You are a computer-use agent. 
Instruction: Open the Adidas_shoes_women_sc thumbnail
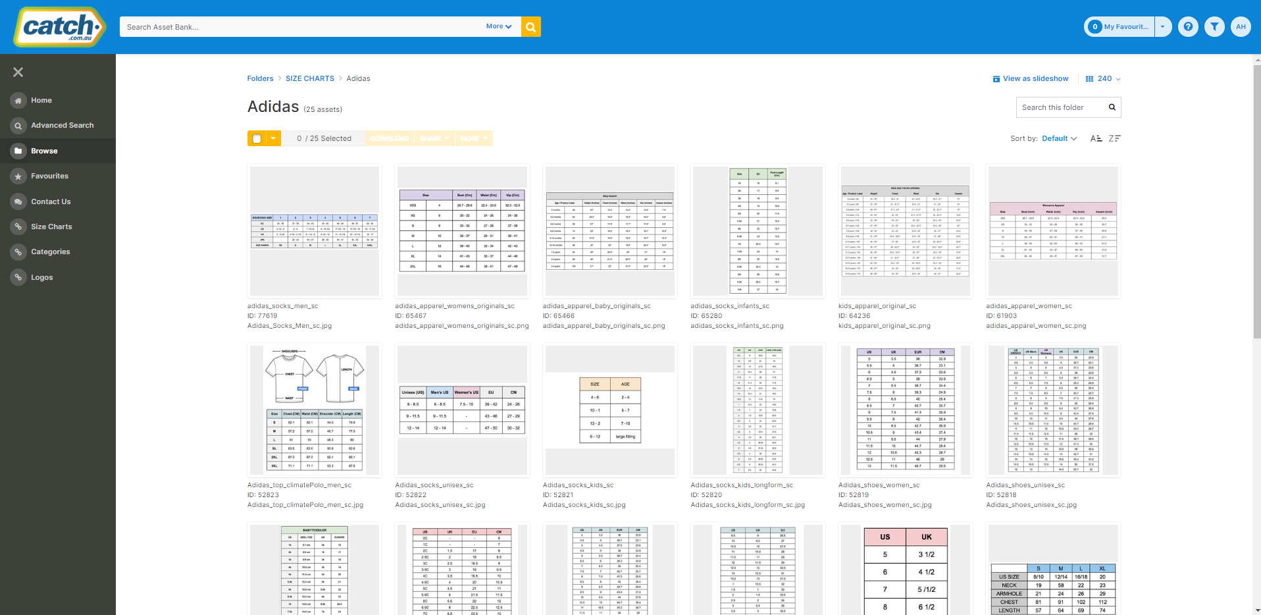click(x=906, y=410)
